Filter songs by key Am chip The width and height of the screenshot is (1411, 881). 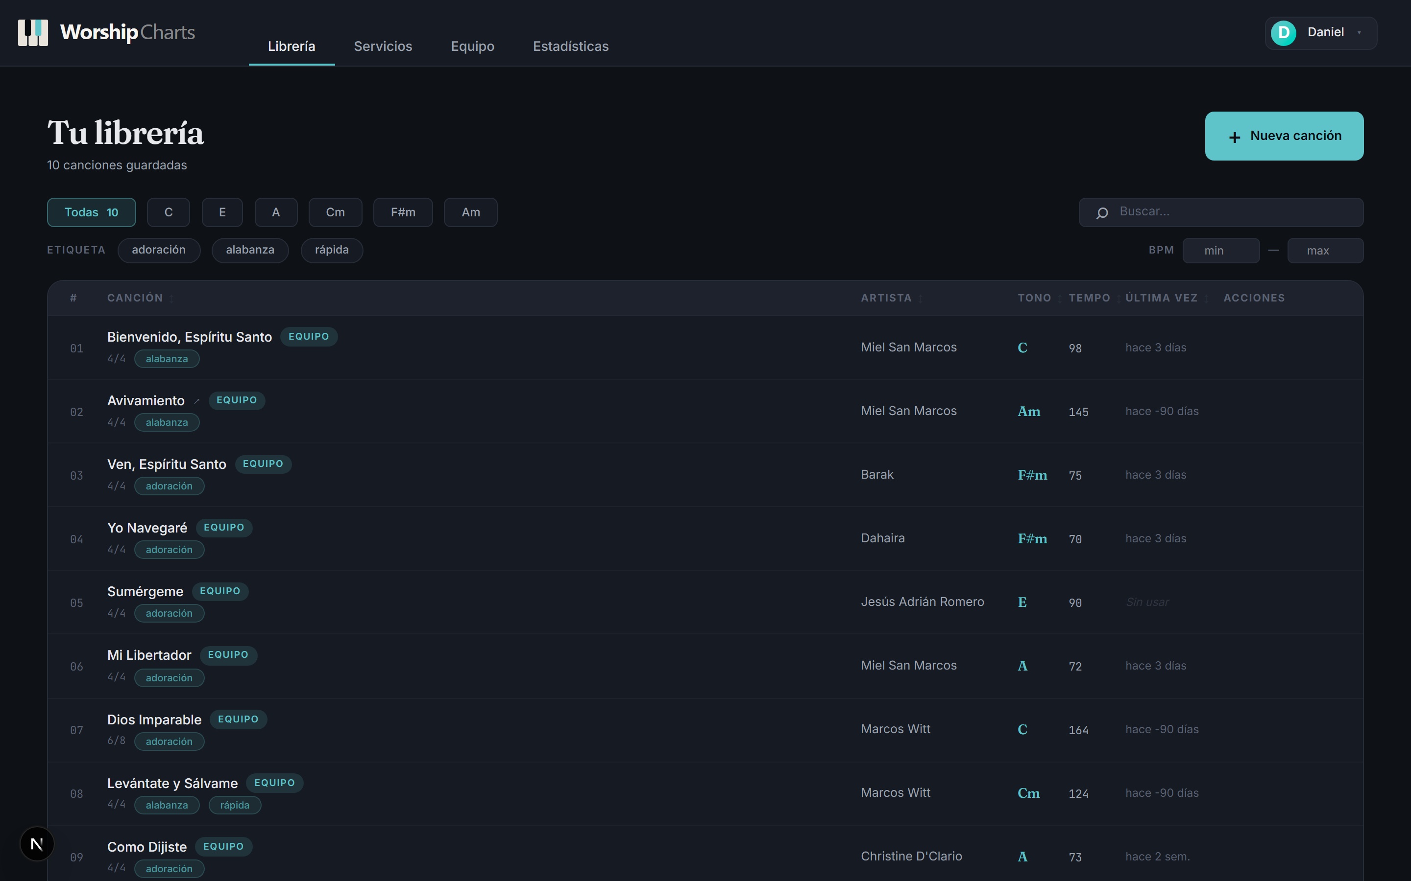click(x=470, y=212)
